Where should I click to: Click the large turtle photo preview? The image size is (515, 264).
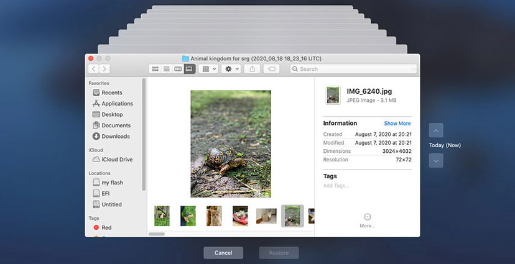click(231, 143)
